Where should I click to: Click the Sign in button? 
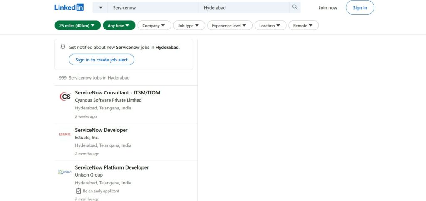tap(360, 7)
